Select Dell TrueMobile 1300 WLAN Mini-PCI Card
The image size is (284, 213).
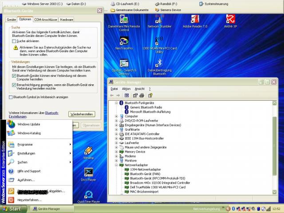[158, 187]
